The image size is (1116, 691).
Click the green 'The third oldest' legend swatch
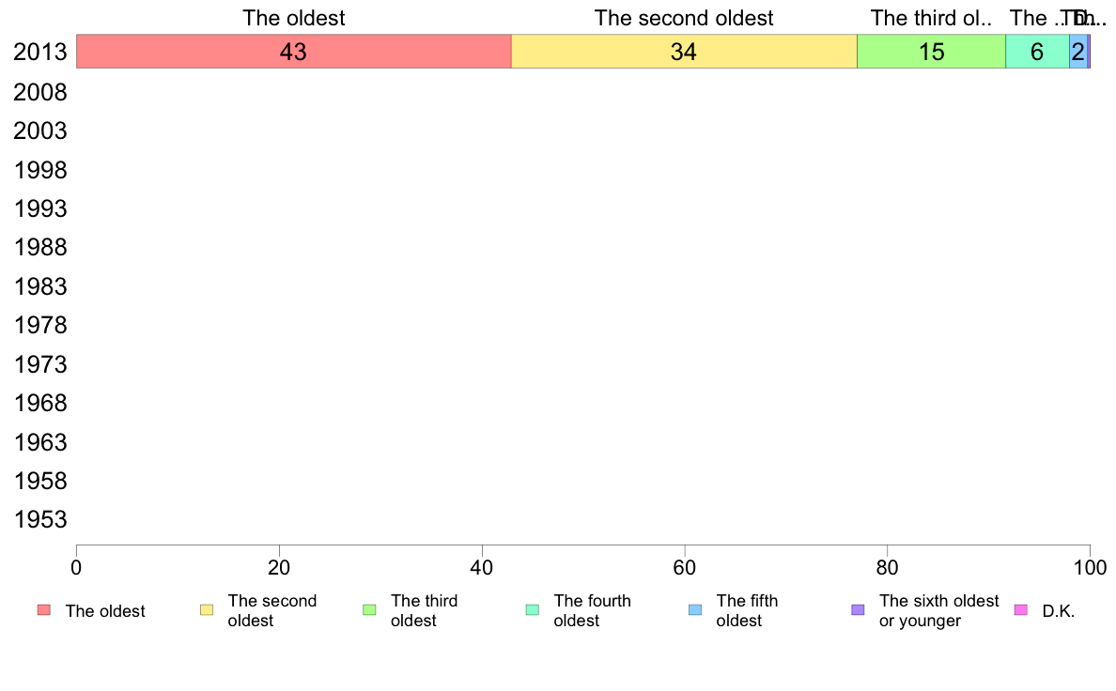pyautogui.click(x=369, y=610)
